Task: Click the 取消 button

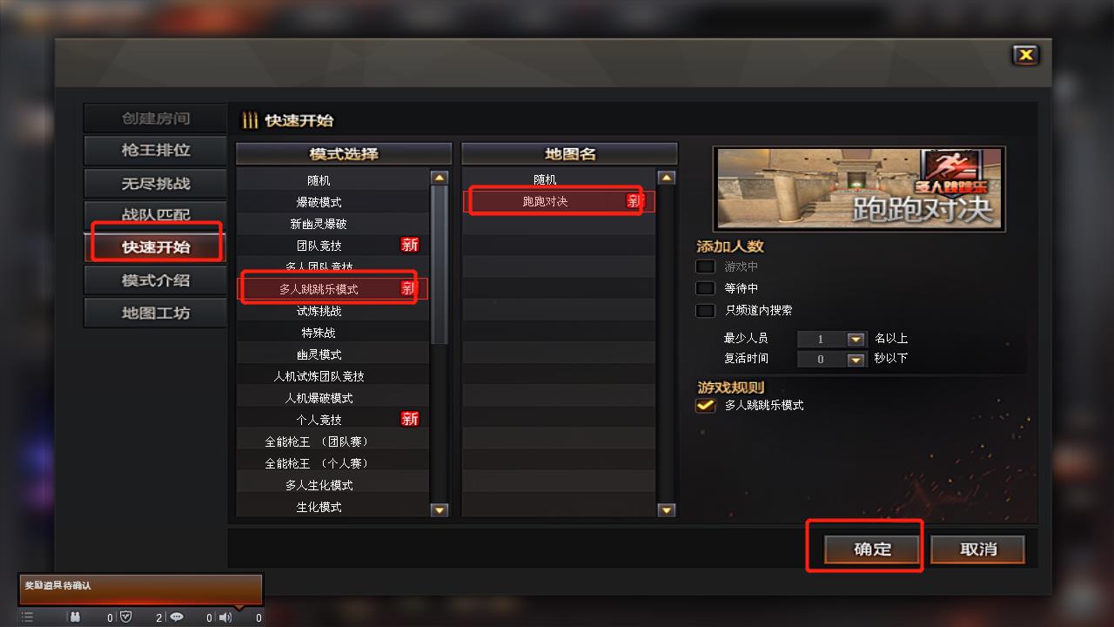Action: (978, 549)
